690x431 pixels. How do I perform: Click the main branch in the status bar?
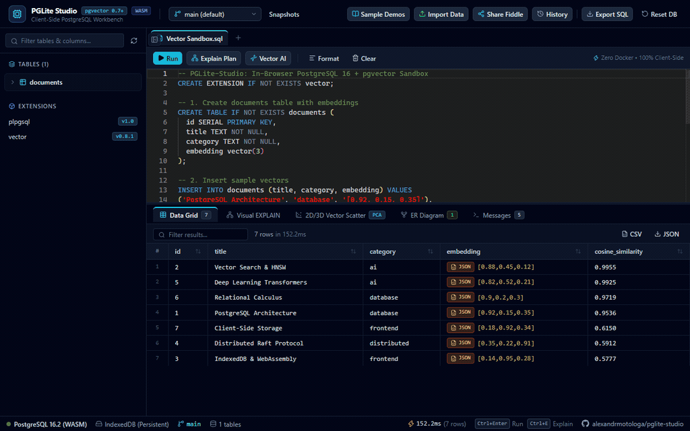[x=189, y=424]
